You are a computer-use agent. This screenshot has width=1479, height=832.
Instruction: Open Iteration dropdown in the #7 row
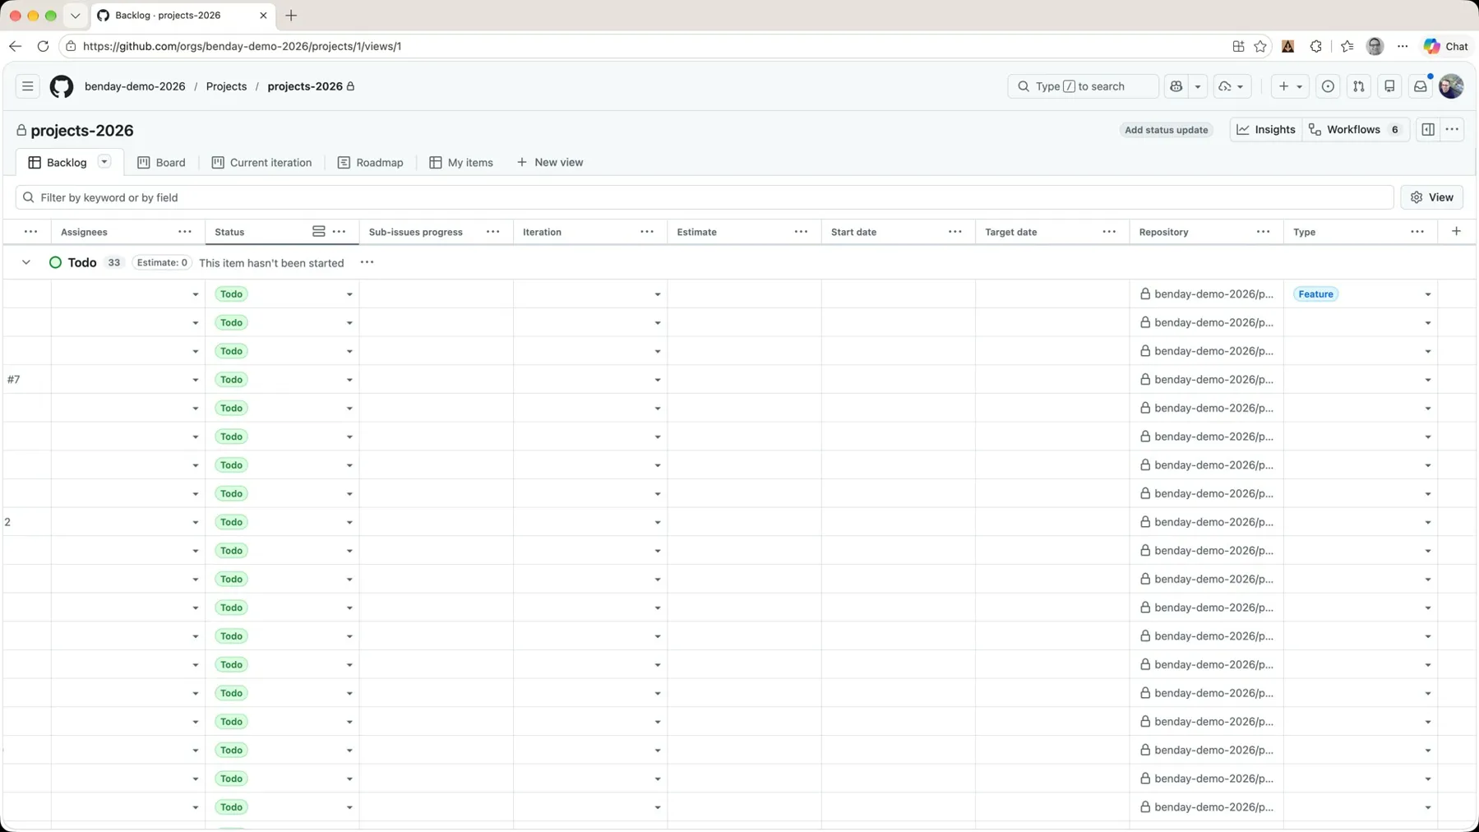click(x=658, y=380)
